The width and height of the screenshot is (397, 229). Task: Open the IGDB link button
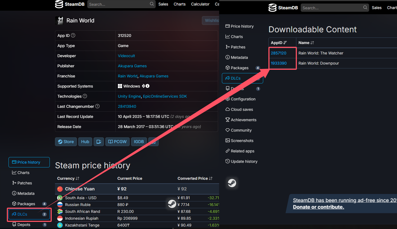tap(139, 142)
